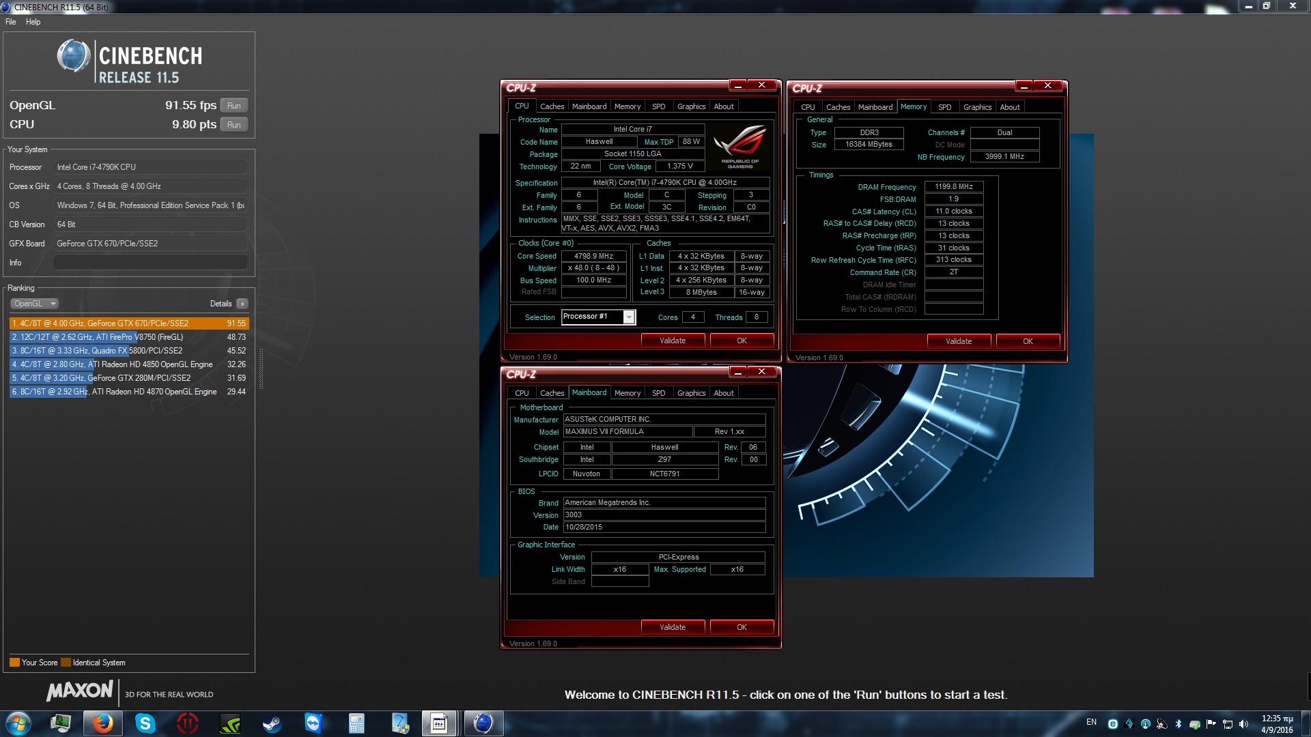Click the Bluetooth tray icon
This screenshot has height=737, width=1311.
coord(1179,724)
